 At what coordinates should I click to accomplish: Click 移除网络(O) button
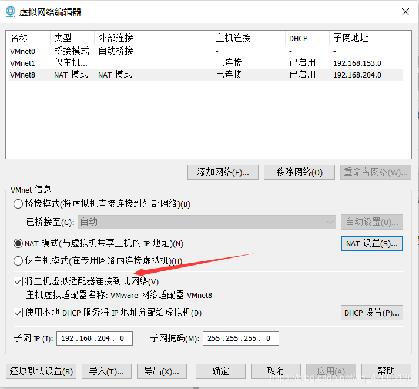click(x=299, y=172)
